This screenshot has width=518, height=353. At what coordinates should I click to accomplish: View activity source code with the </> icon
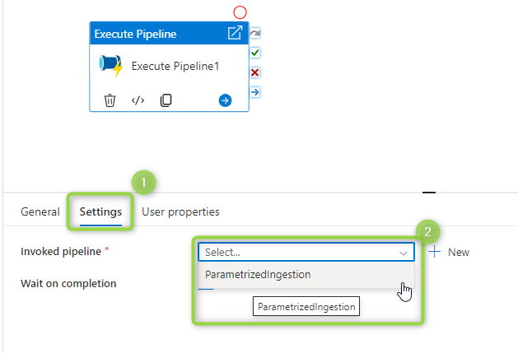138,100
